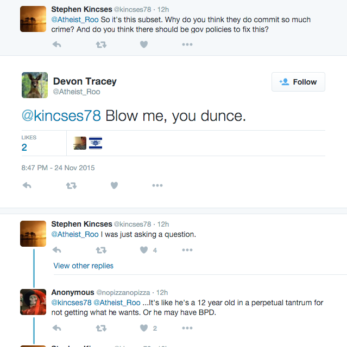The width and height of the screenshot is (347, 347).
Task: Open first liker's avatar
Action: 80,143
